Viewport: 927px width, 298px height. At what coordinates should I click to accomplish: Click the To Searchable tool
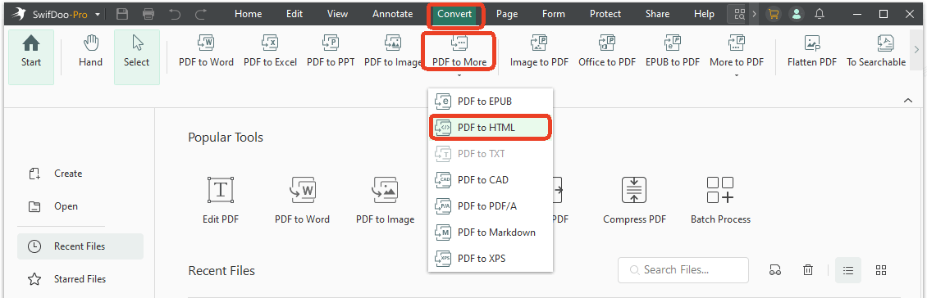[x=876, y=51]
